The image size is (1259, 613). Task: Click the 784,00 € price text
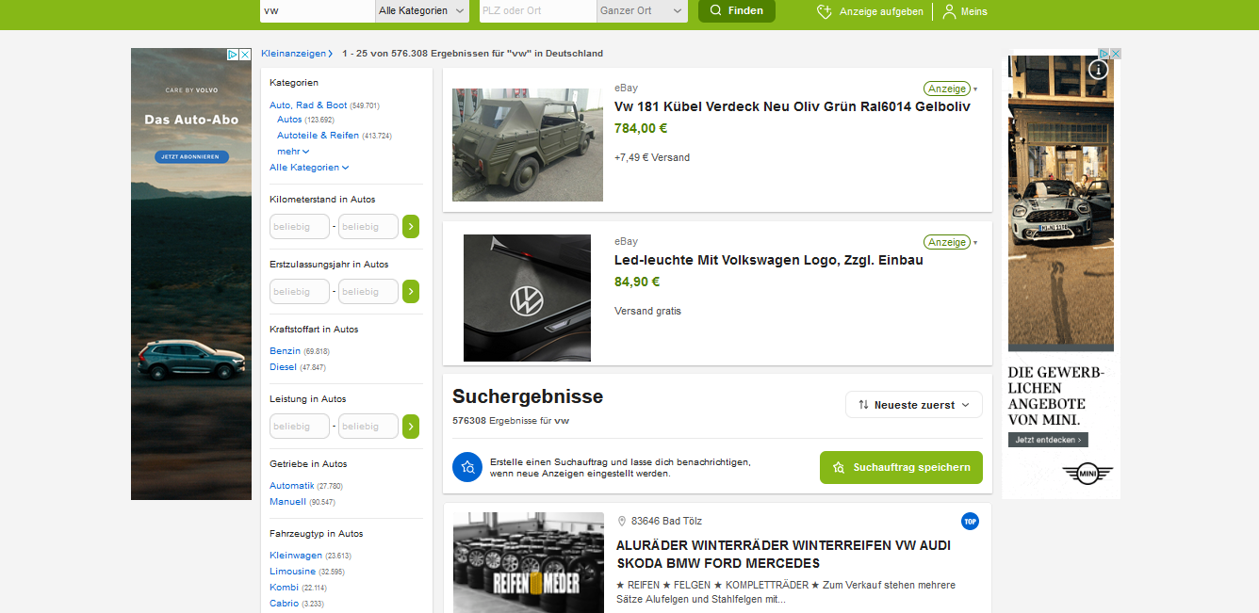[641, 128]
